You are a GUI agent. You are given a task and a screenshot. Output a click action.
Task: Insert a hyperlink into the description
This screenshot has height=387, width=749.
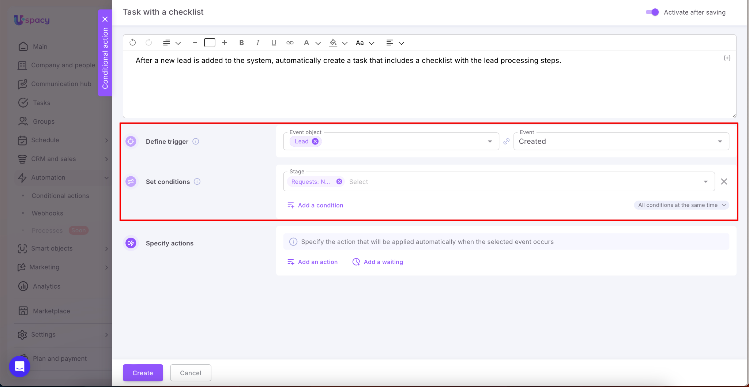pos(290,43)
